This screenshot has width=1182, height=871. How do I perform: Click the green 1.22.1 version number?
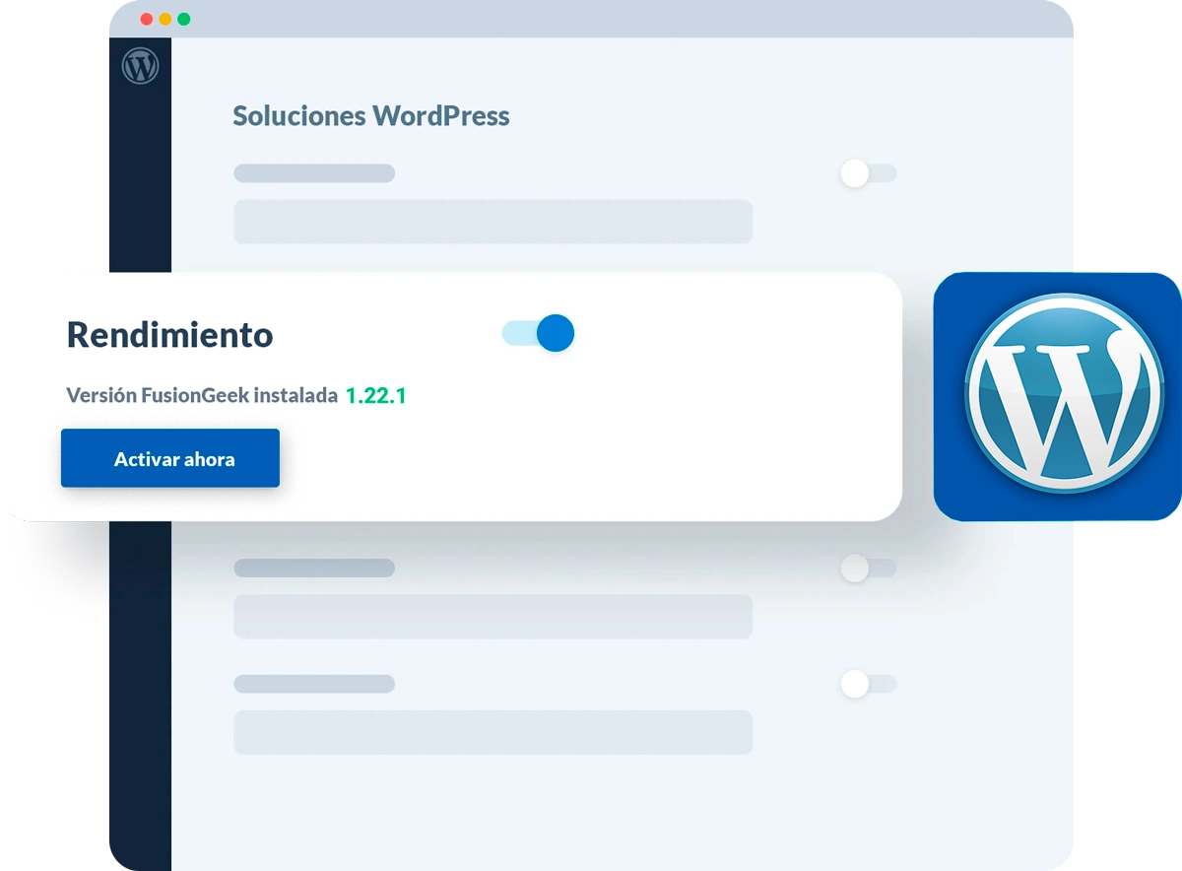coord(375,396)
